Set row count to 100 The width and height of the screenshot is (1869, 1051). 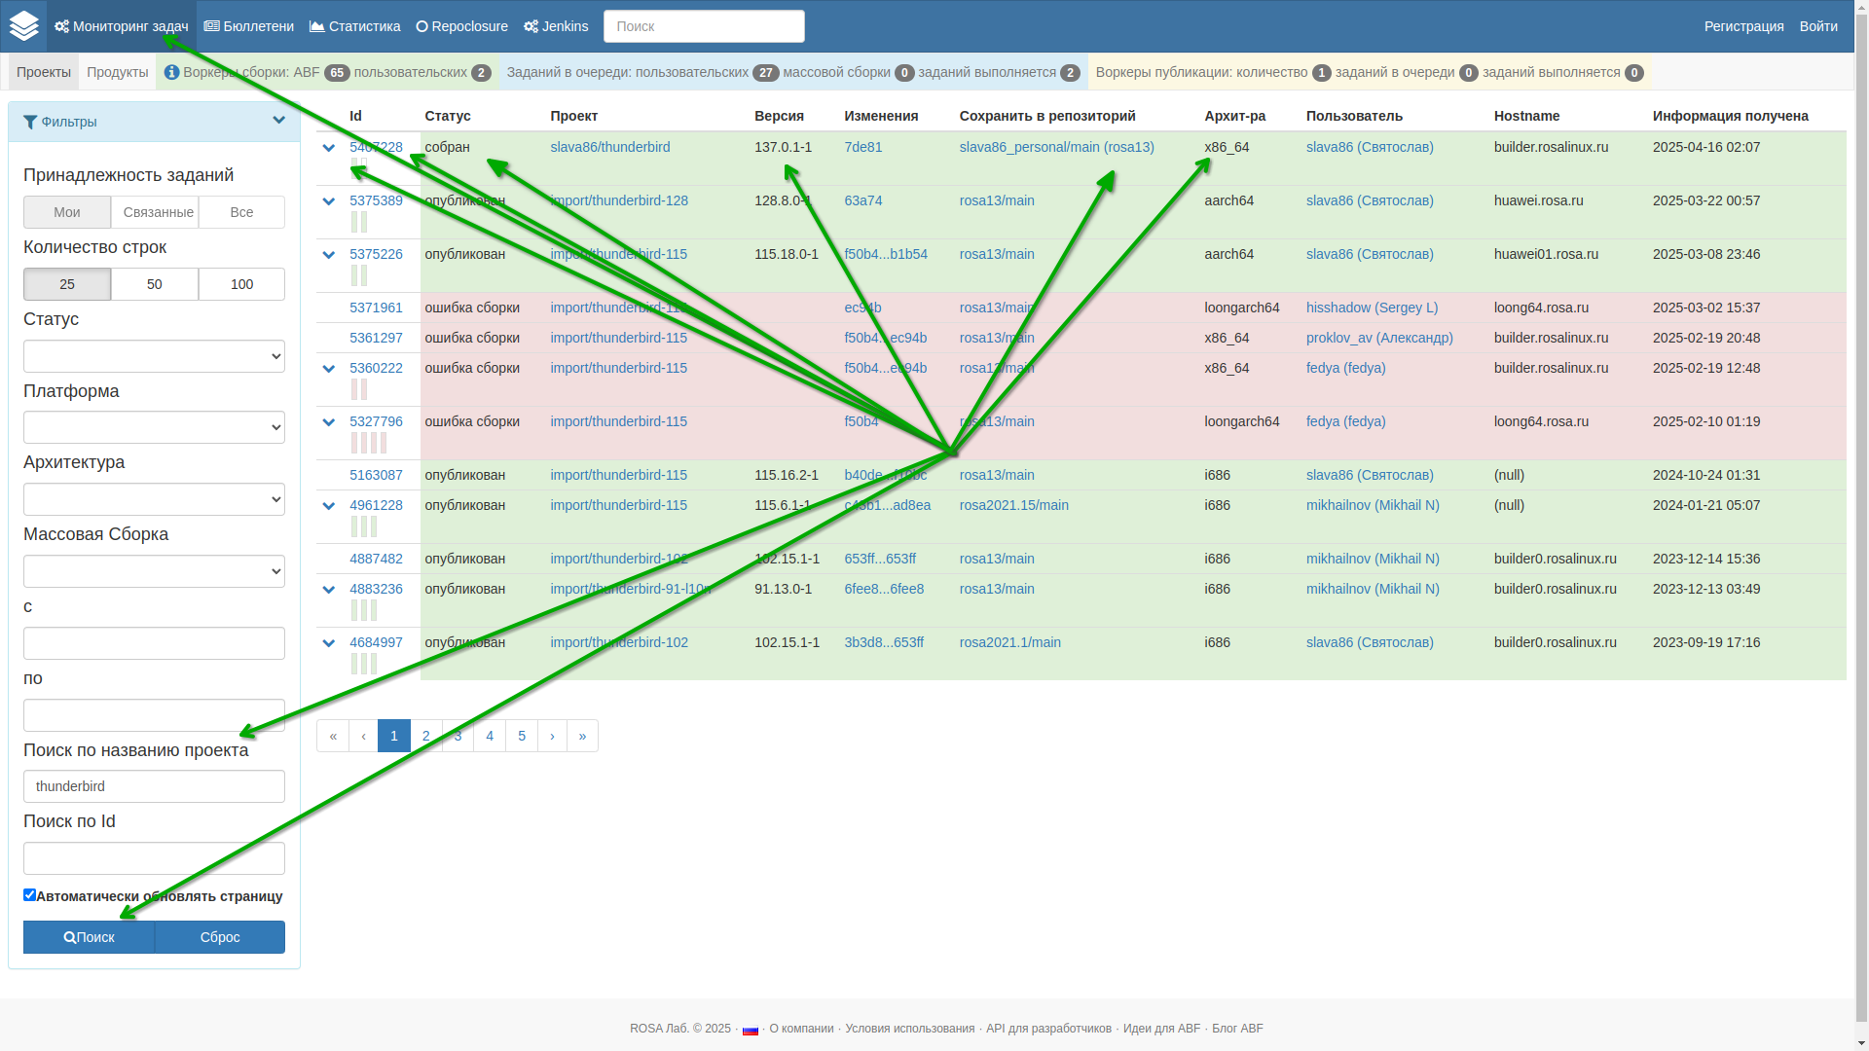[241, 284]
